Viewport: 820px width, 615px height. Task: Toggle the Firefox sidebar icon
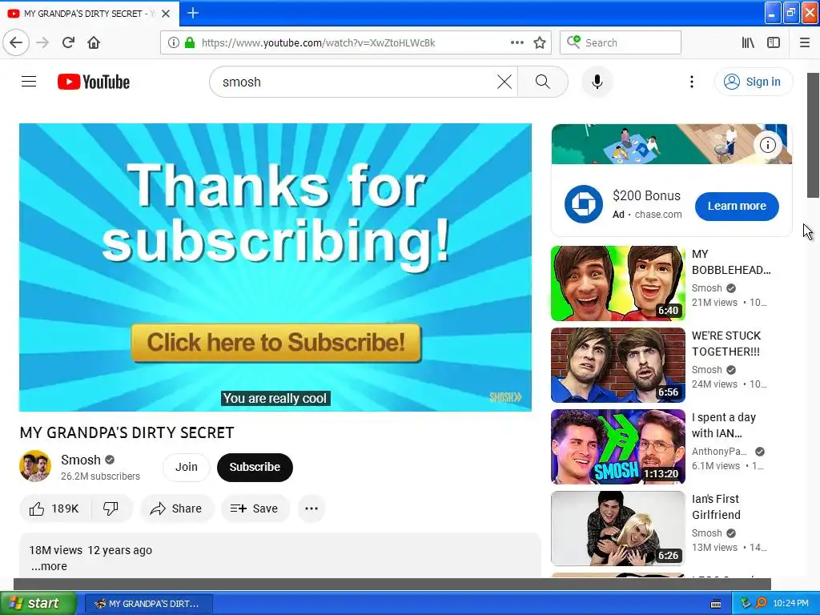coord(774,42)
